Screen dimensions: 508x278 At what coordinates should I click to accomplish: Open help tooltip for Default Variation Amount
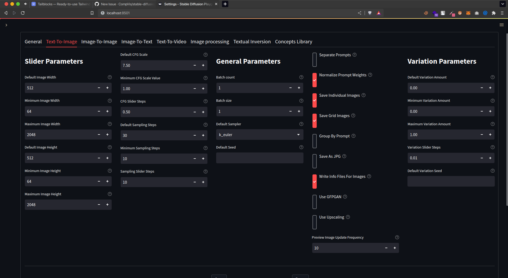493,77
